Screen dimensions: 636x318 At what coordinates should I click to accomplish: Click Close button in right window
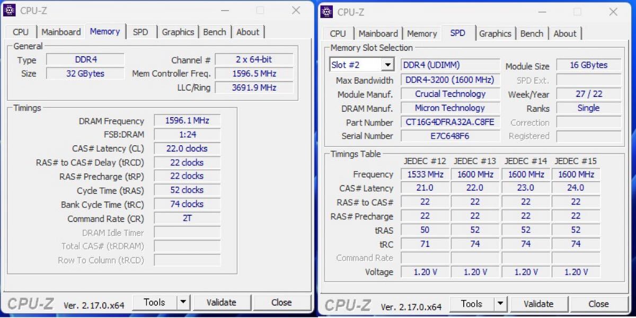[598, 304]
